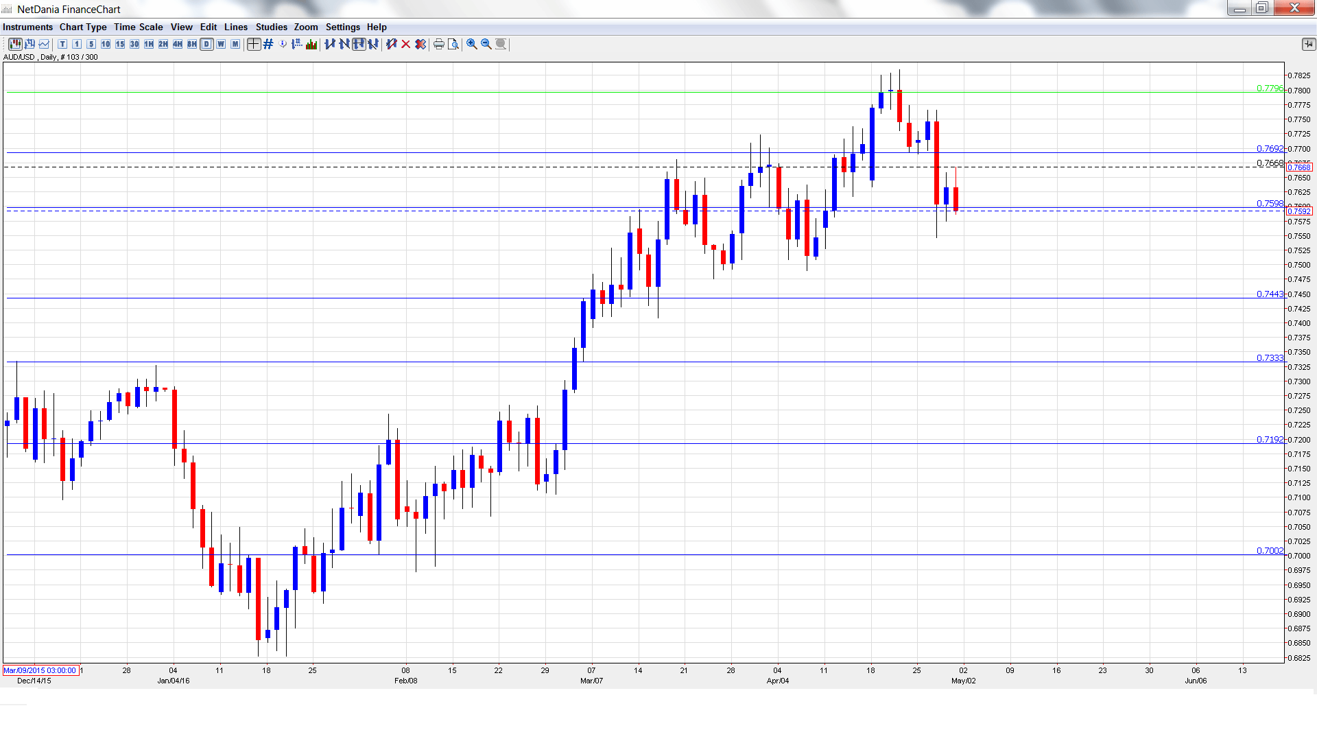Zoom in with magnifier plus icon

tap(472, 44)
